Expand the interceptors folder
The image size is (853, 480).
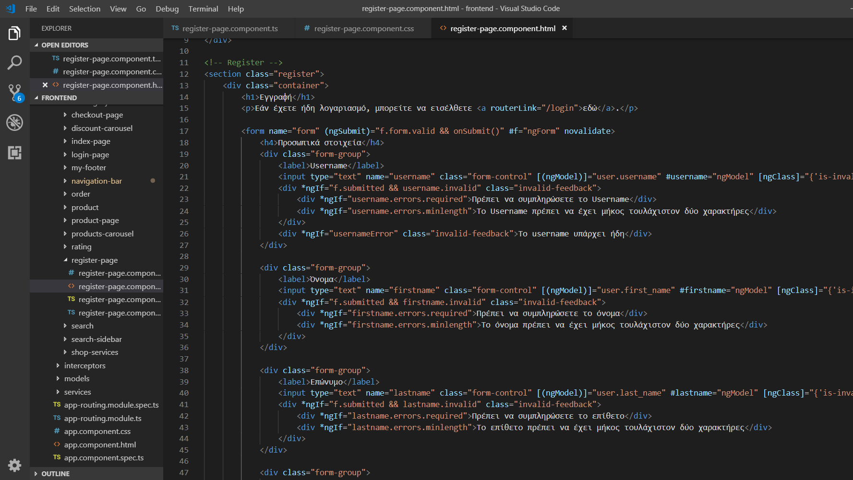tap(96, 365)
